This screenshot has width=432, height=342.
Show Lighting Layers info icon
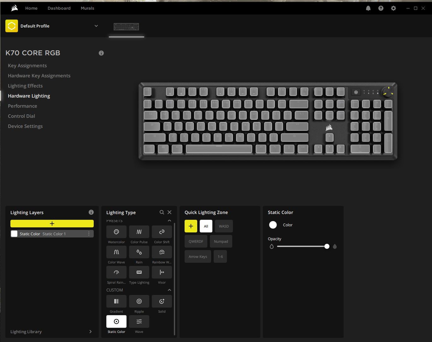pyautogui.click(x=91, y=212)
